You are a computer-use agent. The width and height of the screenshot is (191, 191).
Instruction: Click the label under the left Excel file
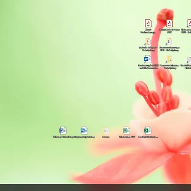coord(127,137)
